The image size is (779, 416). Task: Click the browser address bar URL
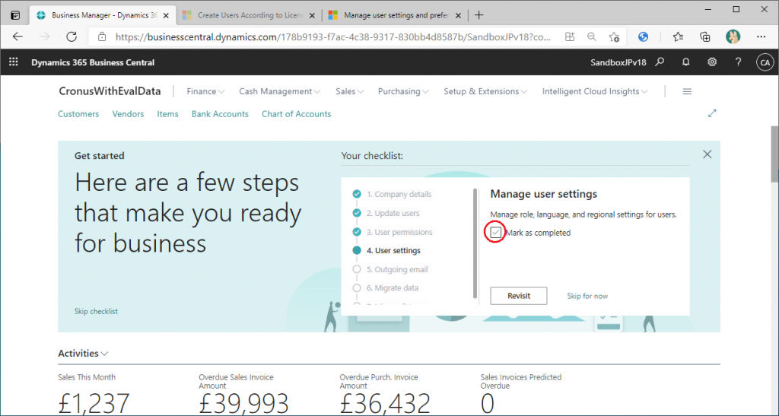333,37
